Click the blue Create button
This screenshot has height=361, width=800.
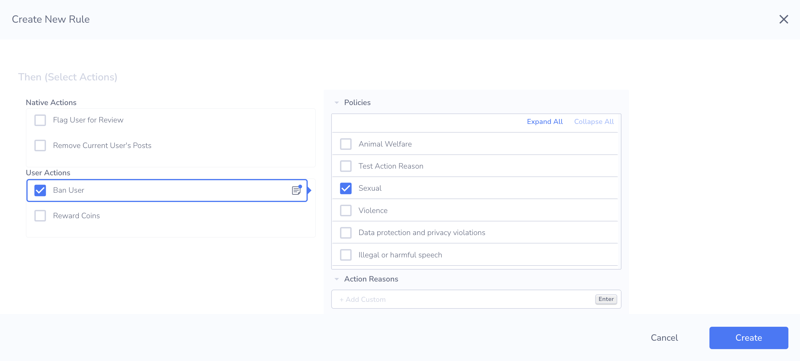tap(748, 338)
